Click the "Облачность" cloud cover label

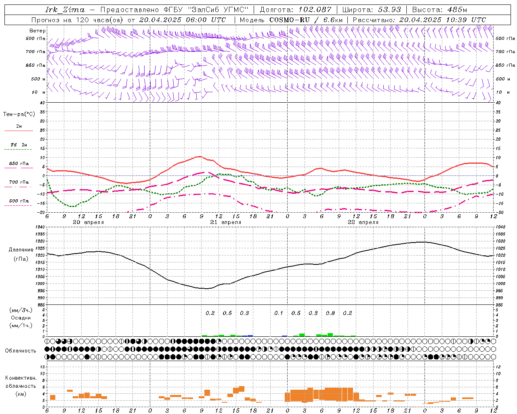point(21,351)
